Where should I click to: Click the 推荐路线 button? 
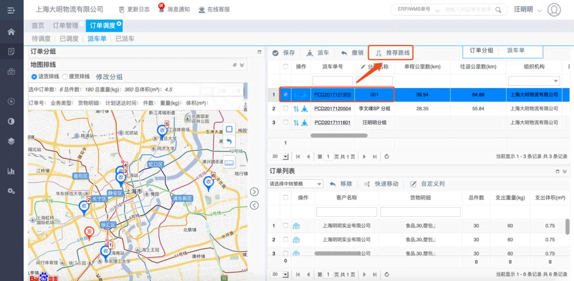point(391,53)
